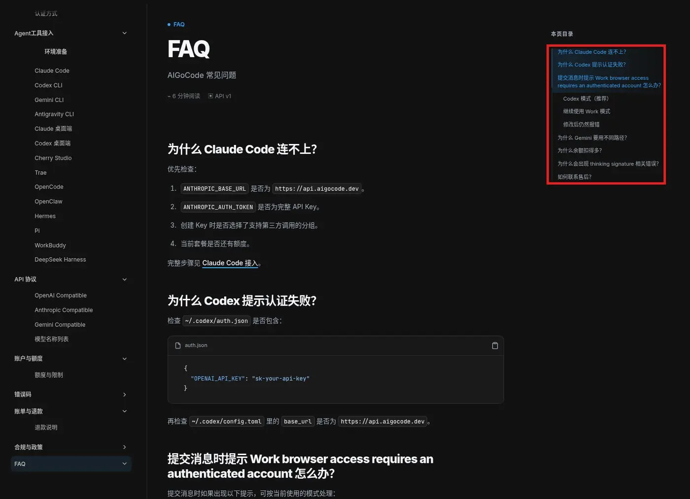Jump to 为什么 Gemini 要用不同路径 in contents
The height and width of the screenshot is (499, 690).
tap(592, 138)
